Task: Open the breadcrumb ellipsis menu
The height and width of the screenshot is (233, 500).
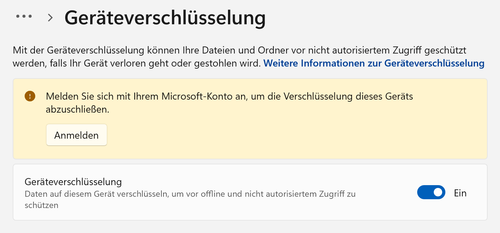Action: (24, 17)
